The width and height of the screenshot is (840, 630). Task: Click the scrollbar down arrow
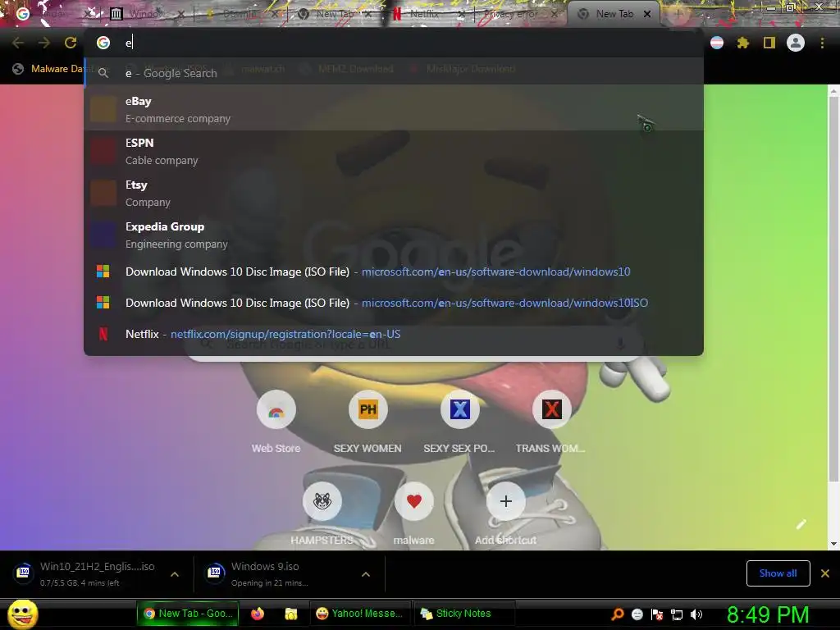[833, 544]
